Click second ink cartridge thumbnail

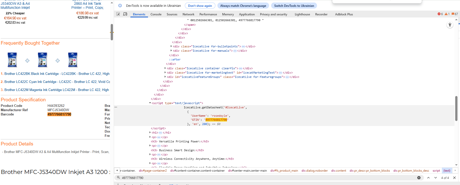pyautogui.click(x=42, y=60)
